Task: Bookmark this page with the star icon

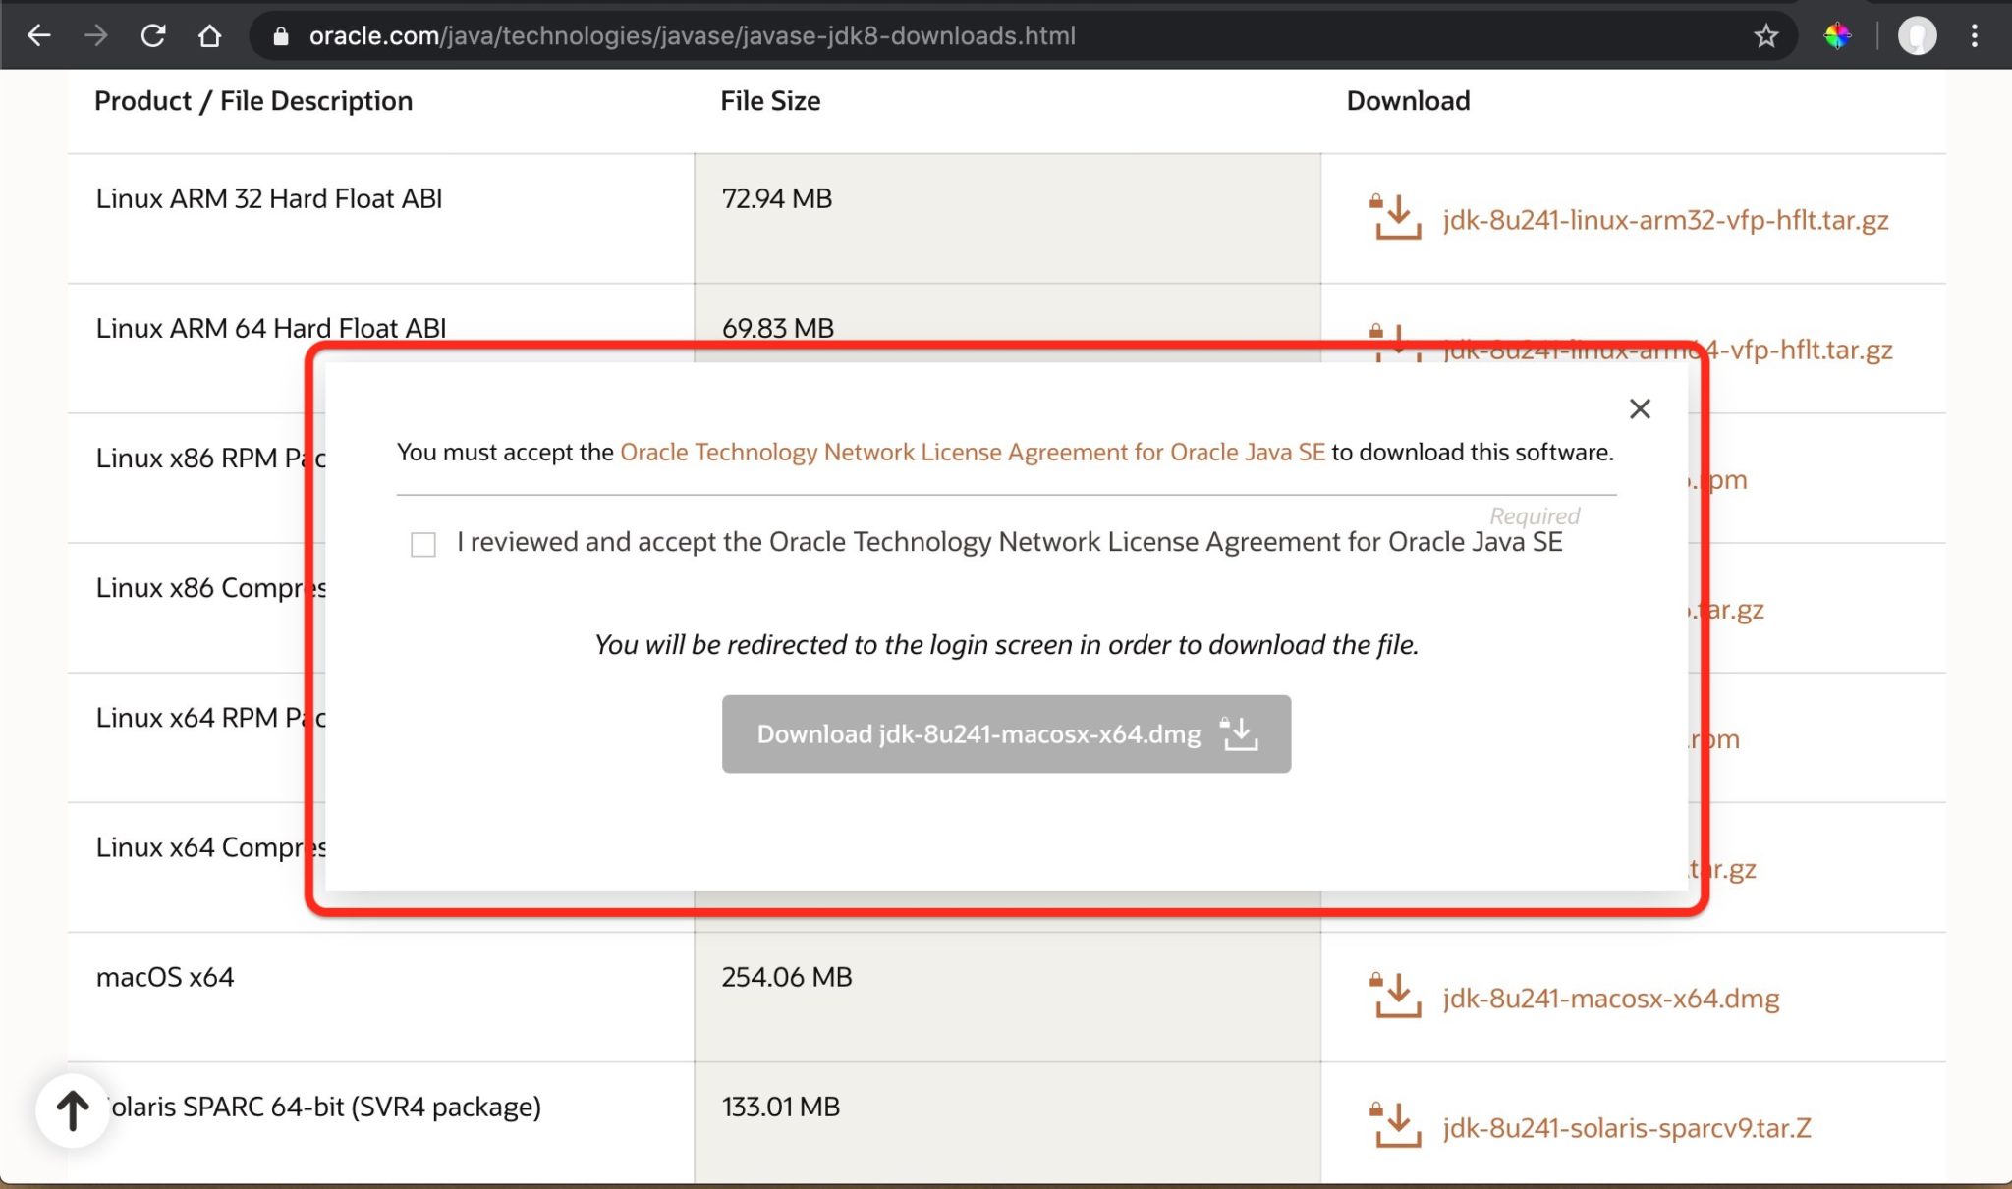Action: point(1765,36)
